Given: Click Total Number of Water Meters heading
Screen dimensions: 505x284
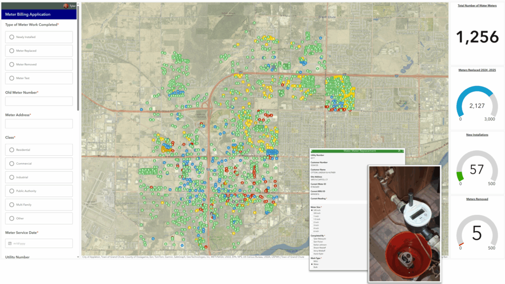Looking at the screenshot, I should 477,5.
